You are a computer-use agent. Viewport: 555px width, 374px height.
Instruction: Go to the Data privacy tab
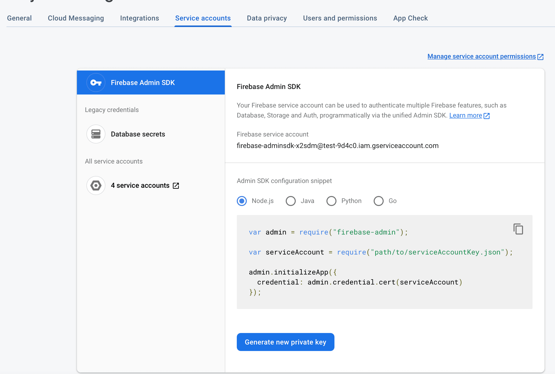coord(267,18)
